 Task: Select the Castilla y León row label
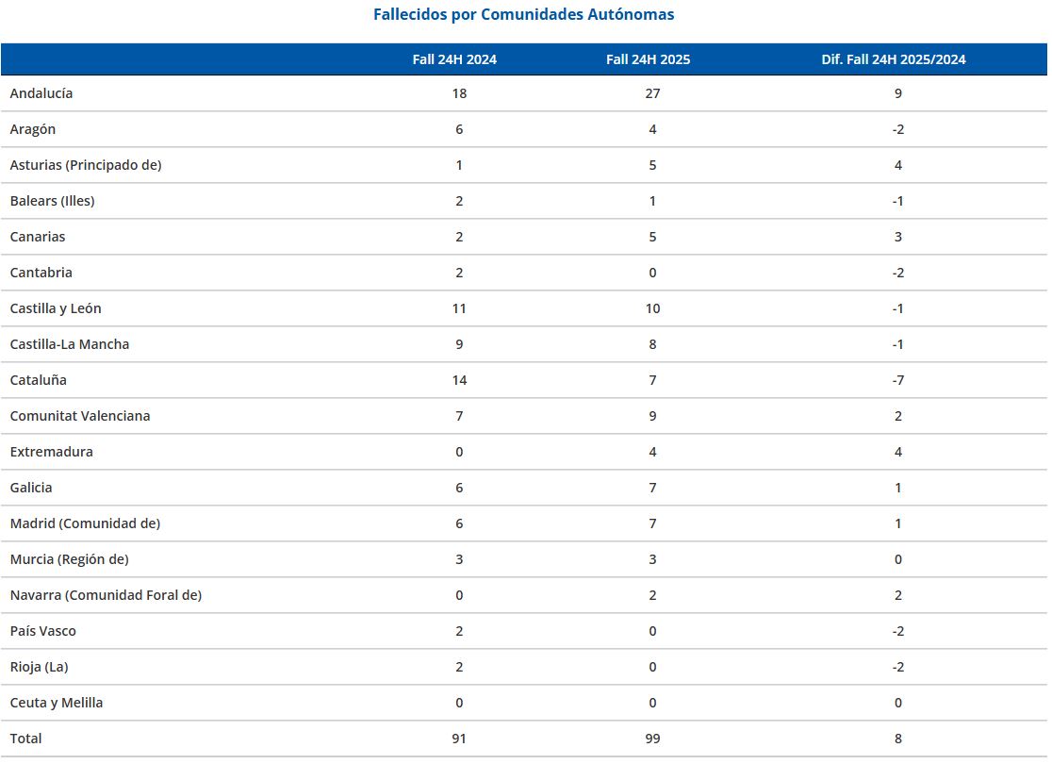coord(56,308)
